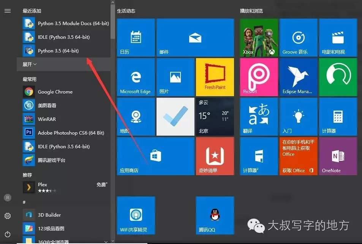Click the 推荐 section label
The width and height of the screenshot is (362, 244).
pos(27,175)
